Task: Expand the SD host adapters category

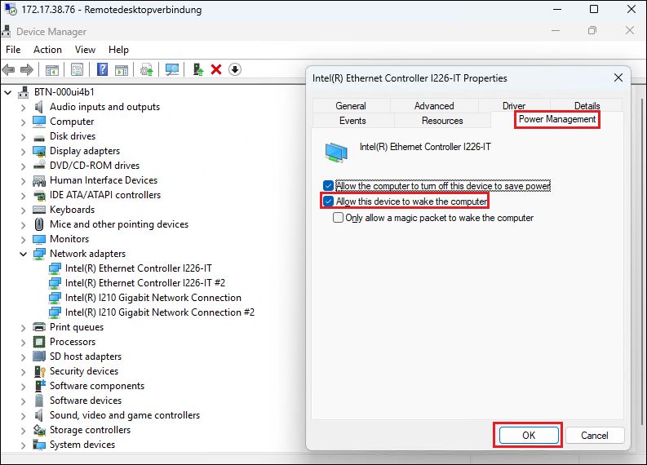Action: pos(24,356)
